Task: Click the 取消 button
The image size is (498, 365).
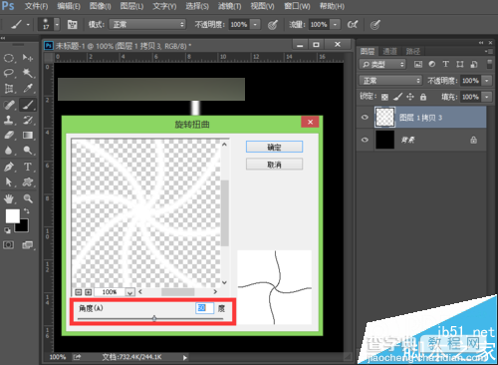Action: coord(274,165)
